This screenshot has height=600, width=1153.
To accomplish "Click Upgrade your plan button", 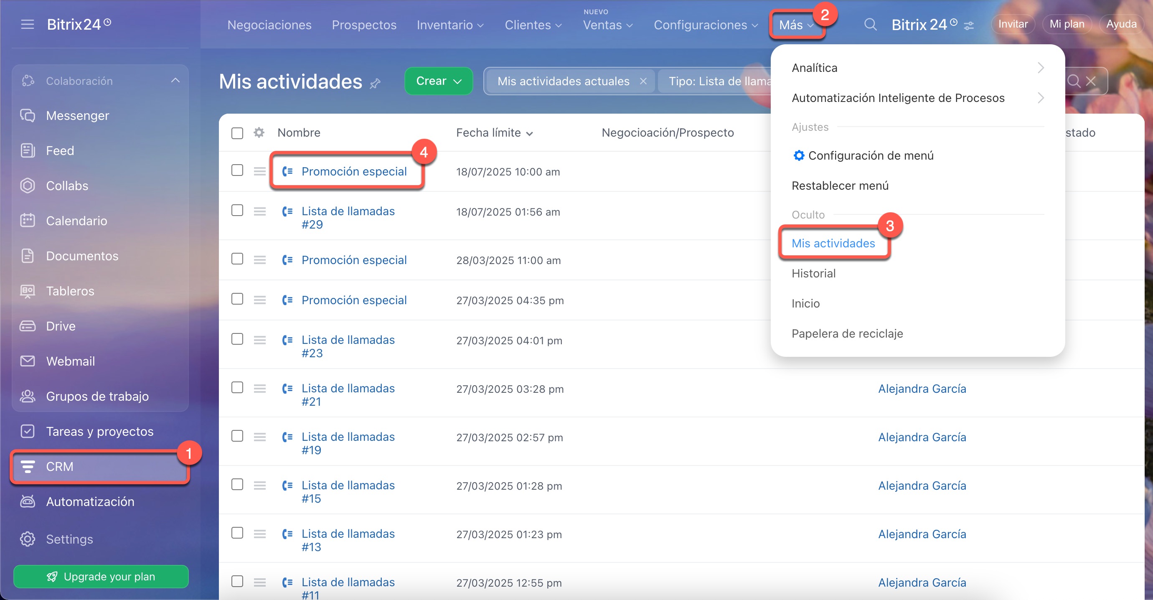I will click(x=101, y=576).
